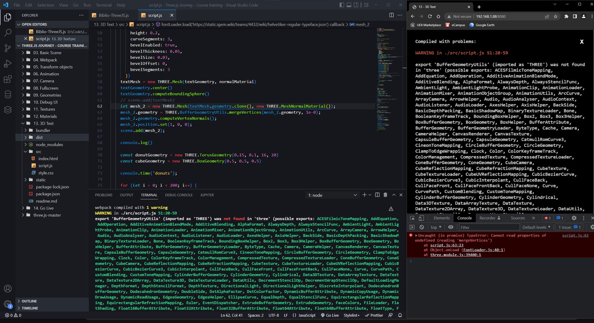Viewport: 594px width, 323px height.
Task: Open the top context dropdown in console
Action: 436,227
